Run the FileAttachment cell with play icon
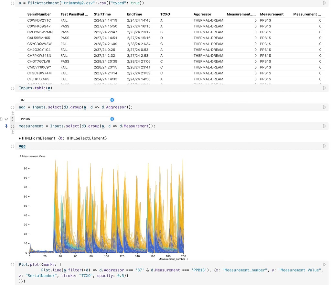 pyautogui.click(x=324, y=3)
